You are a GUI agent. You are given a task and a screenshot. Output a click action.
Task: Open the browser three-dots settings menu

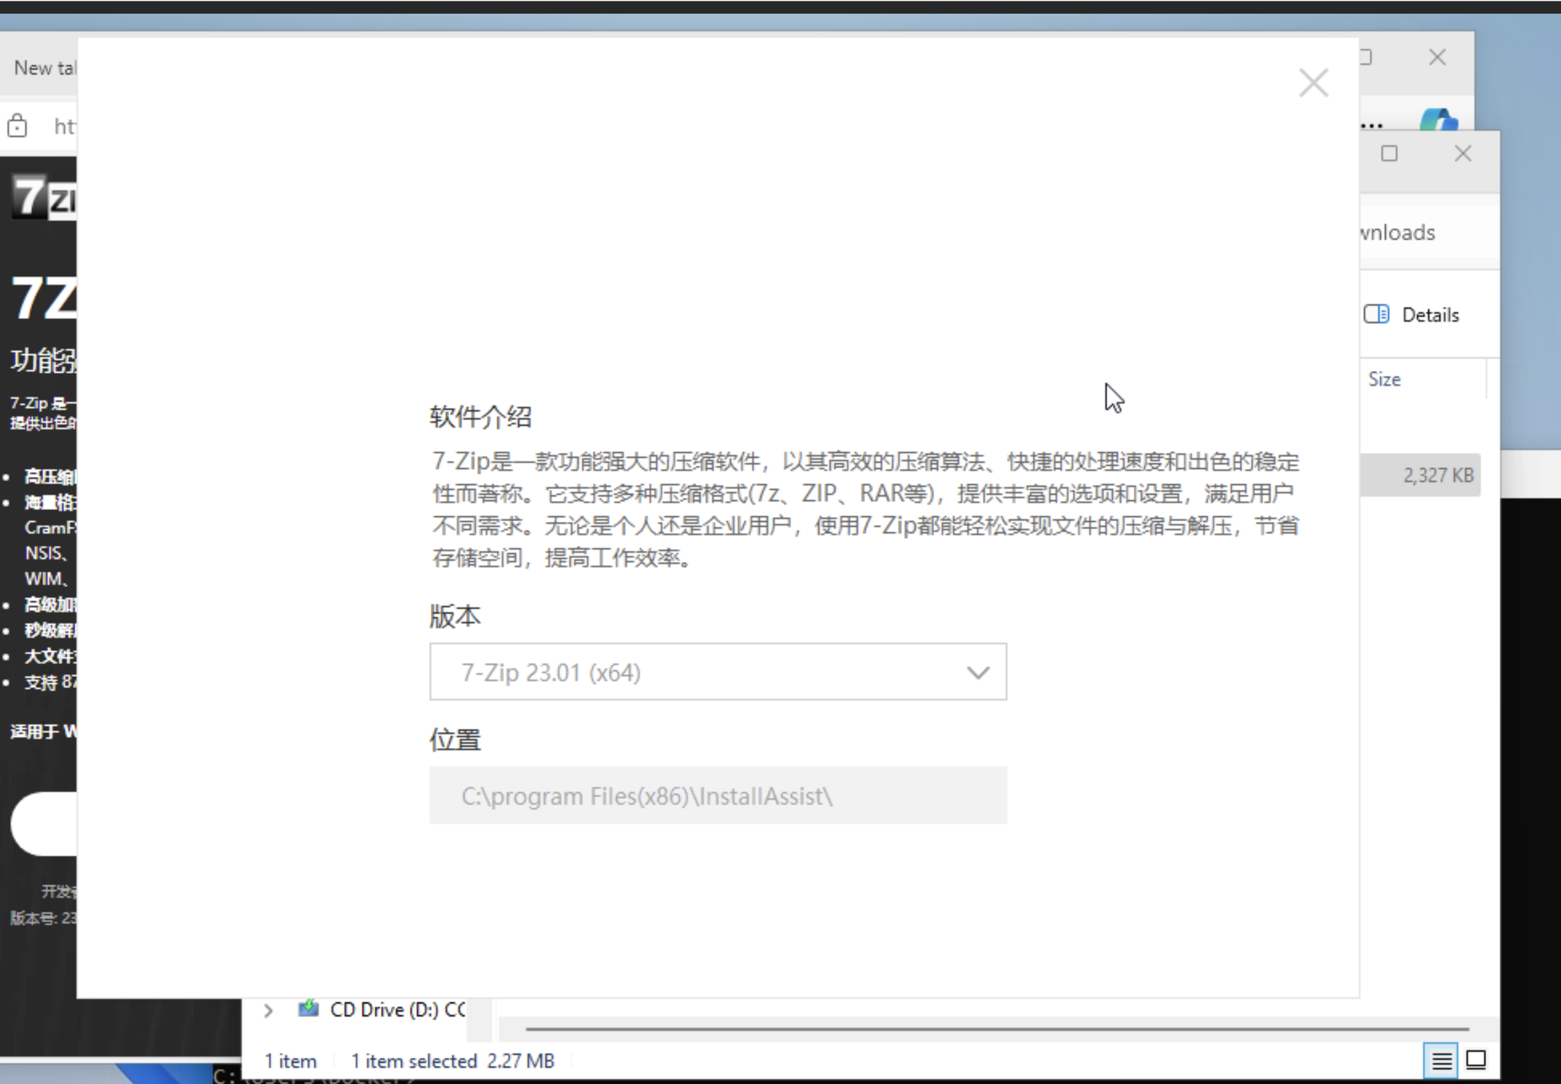[1372, 125]
